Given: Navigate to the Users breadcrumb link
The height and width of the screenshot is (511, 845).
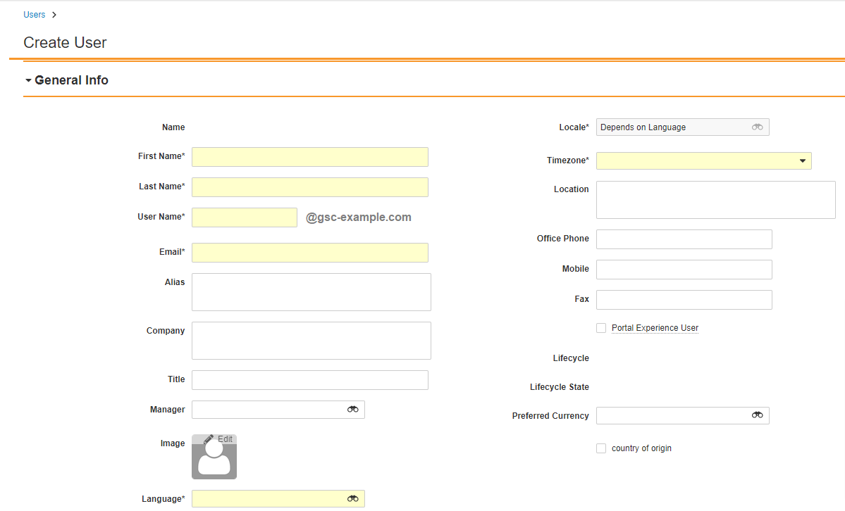Looking at the screenshot, I should [34, 14].
